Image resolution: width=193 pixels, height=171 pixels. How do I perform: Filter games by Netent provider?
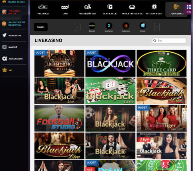92,27
